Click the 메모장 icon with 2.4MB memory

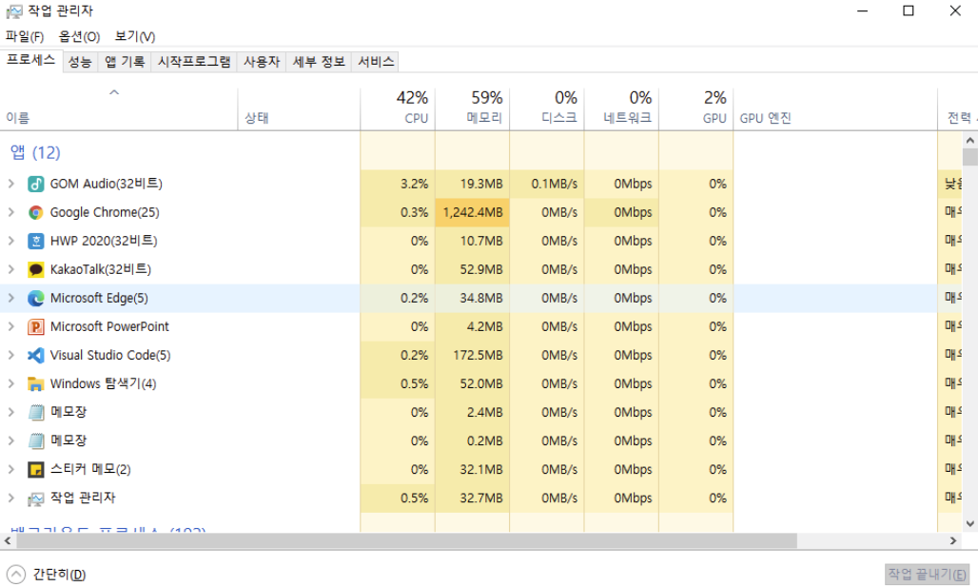pyautogui.click(x=35, y=412)
